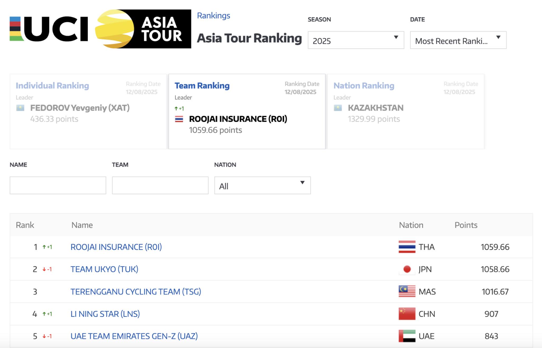Open the TEAM UKYO (TUK) team link
This screenshot has width=542, height=348.
tap(104, 269)
